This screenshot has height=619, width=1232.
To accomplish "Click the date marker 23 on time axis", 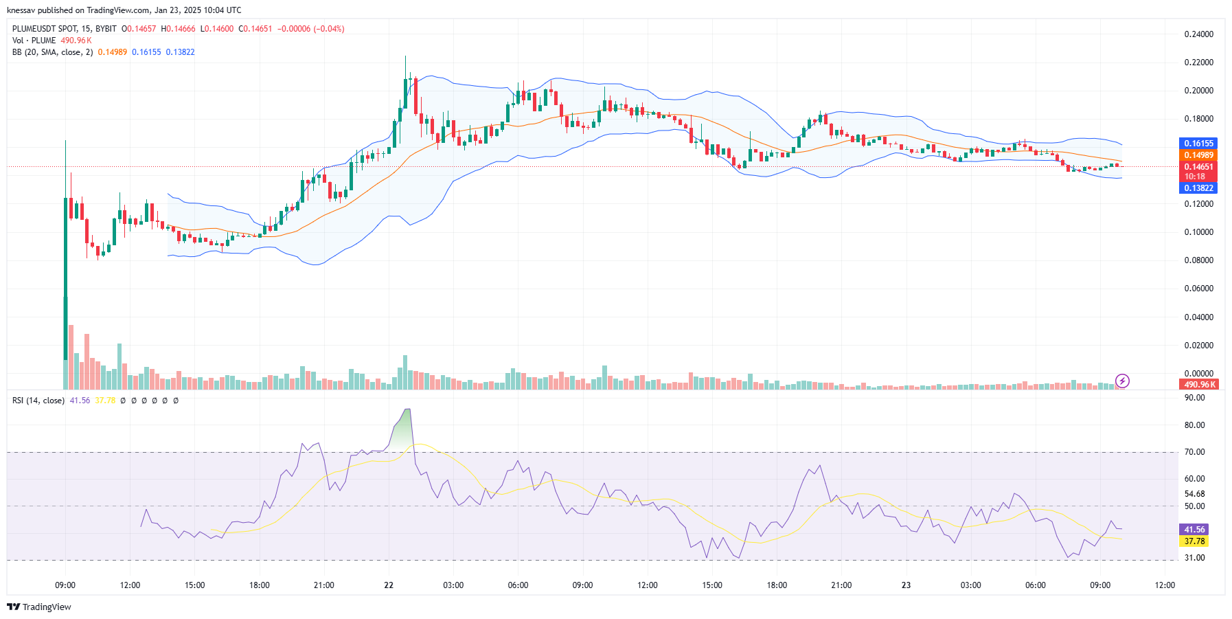I will tap(906, 585).
